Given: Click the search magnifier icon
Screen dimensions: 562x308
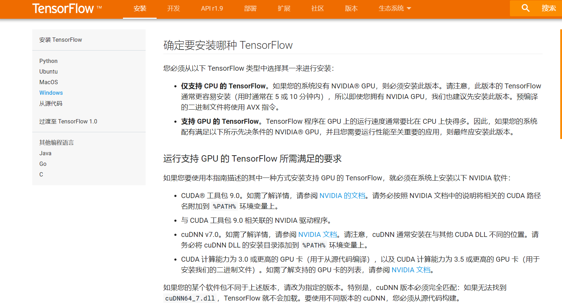Looking at the screenshot, I should tap(526, 8).
